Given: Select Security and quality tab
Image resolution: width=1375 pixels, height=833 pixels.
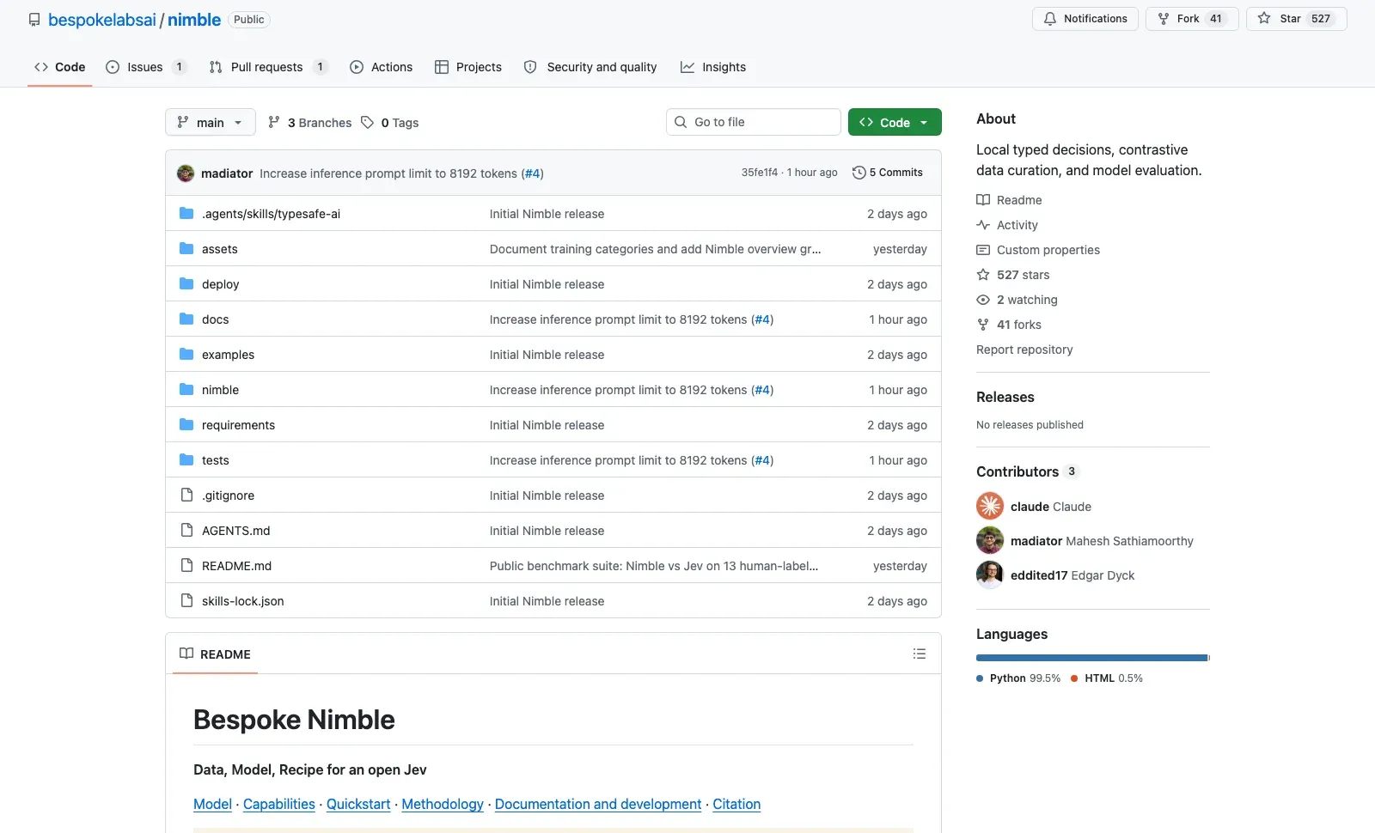Looking at the screenshot, I should pos(590,67).
